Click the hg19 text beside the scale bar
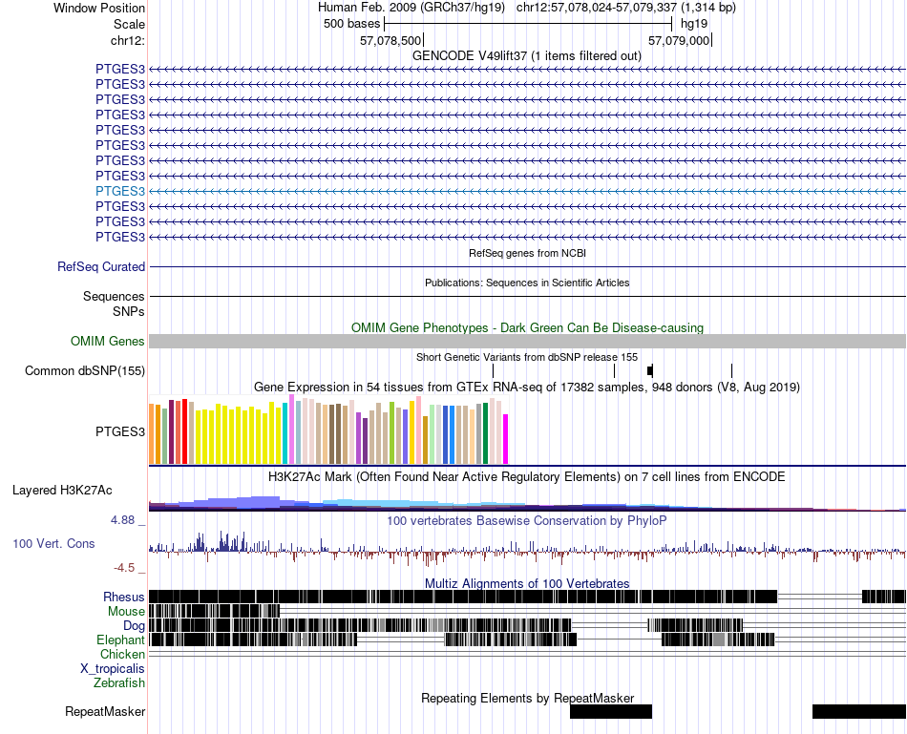 click(694, 24)
